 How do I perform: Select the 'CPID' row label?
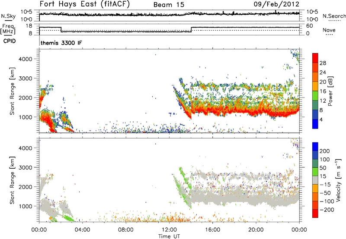pyautogui.click(x=10, y=41)
